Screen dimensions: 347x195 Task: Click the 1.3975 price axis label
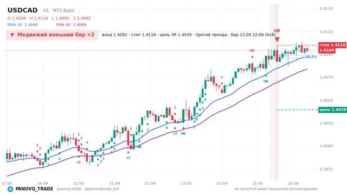(326, 169)
